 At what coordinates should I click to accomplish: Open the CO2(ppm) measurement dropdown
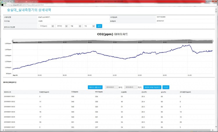tap(47, 26)
